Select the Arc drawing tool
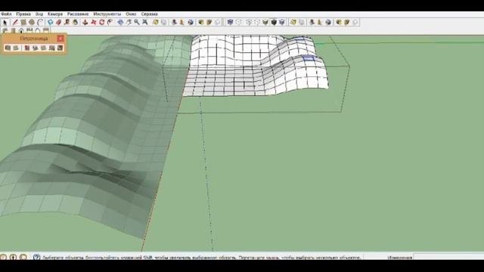 (x=40, y=22)
